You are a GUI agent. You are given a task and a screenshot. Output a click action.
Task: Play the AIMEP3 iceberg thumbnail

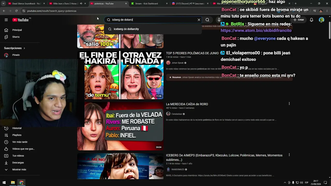point(120,166)
